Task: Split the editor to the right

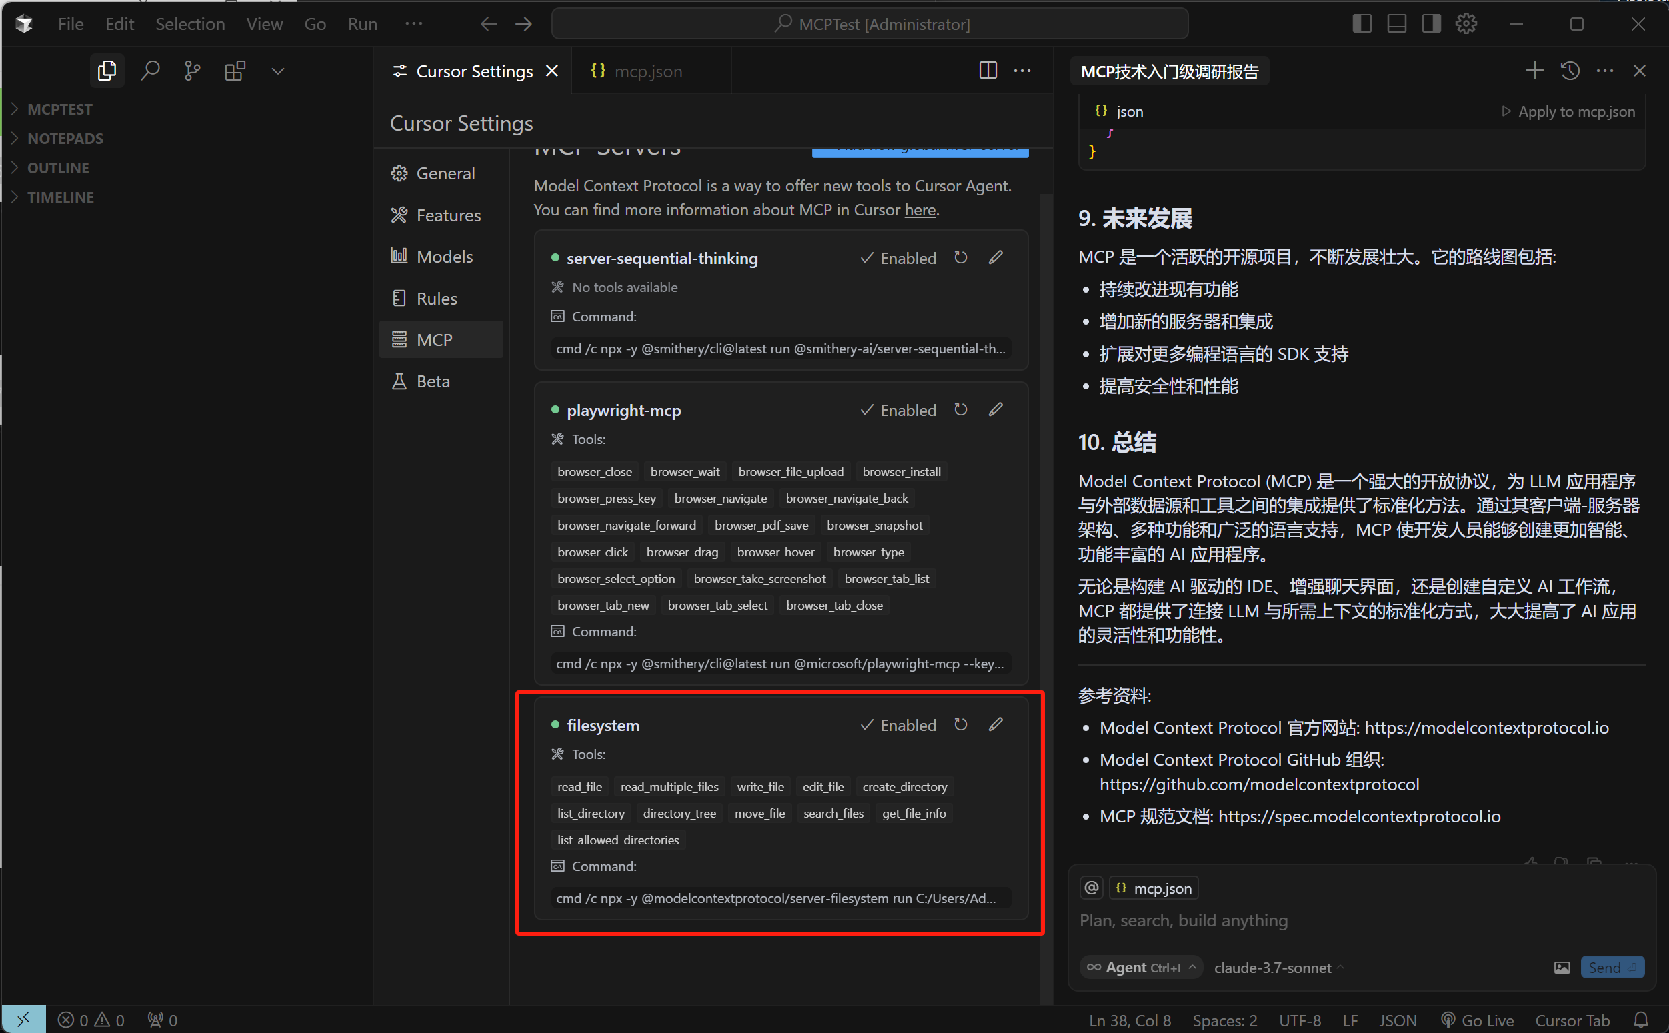Action: pyautogui.click(x=988, y=71)
